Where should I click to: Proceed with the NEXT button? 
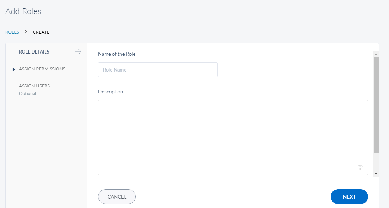pos(349,197)
